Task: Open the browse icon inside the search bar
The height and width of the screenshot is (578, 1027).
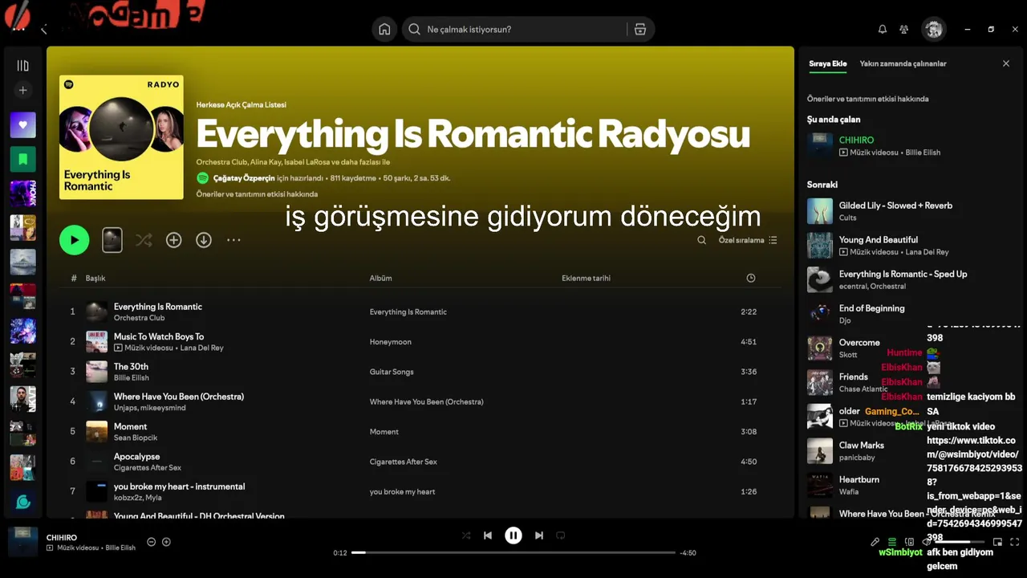Action: (x=639, y=30)
